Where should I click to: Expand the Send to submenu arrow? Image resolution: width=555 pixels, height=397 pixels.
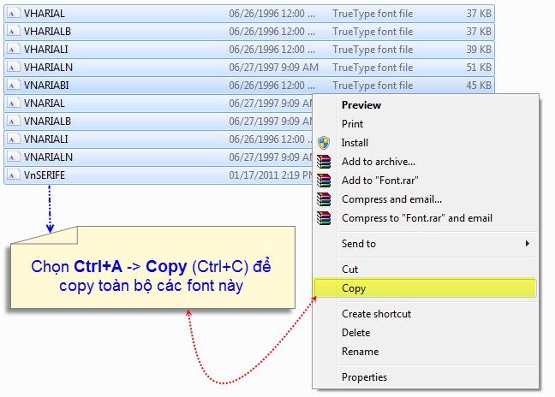(x=527, y=244)
